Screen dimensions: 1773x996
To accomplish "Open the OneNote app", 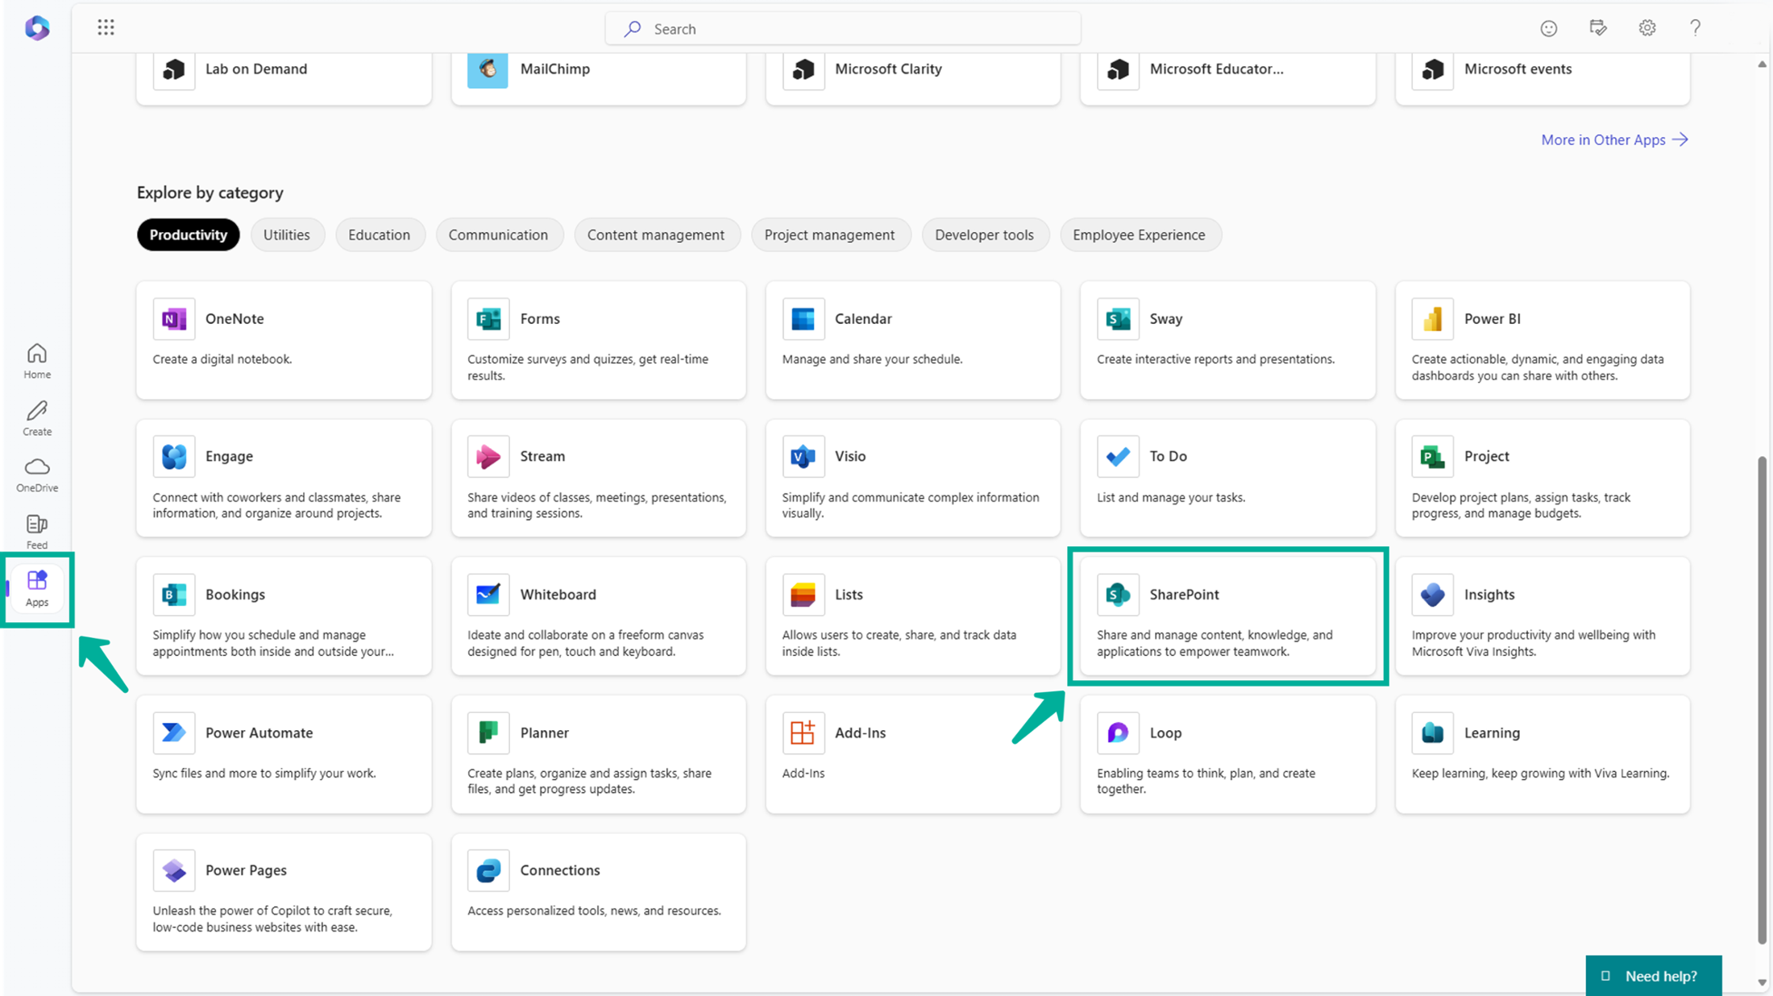I will 234,317.
